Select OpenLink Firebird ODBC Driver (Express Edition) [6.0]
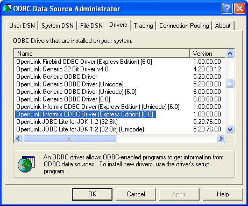Screen dimensions: 248x206 click(84, 62)
